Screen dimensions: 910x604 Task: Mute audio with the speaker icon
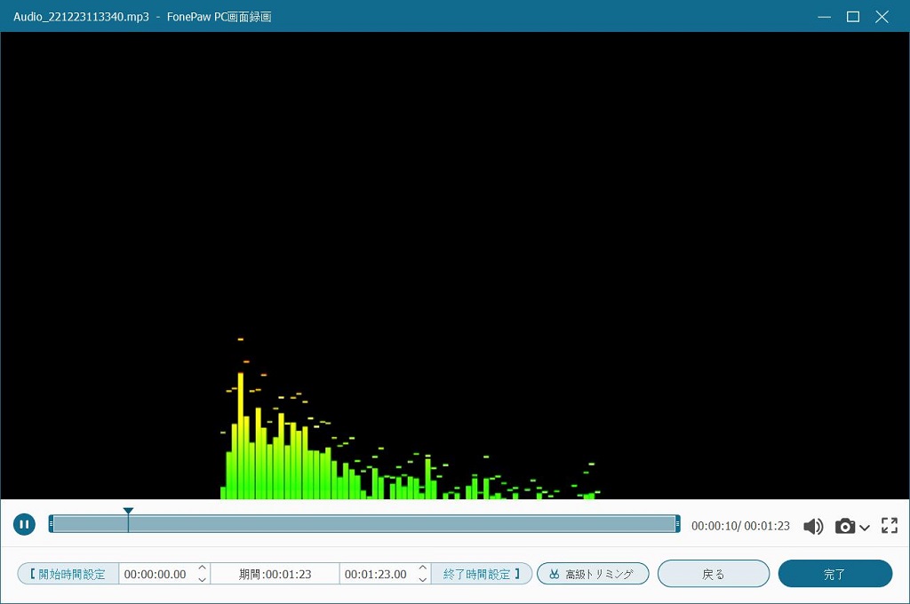click(812, 526)
